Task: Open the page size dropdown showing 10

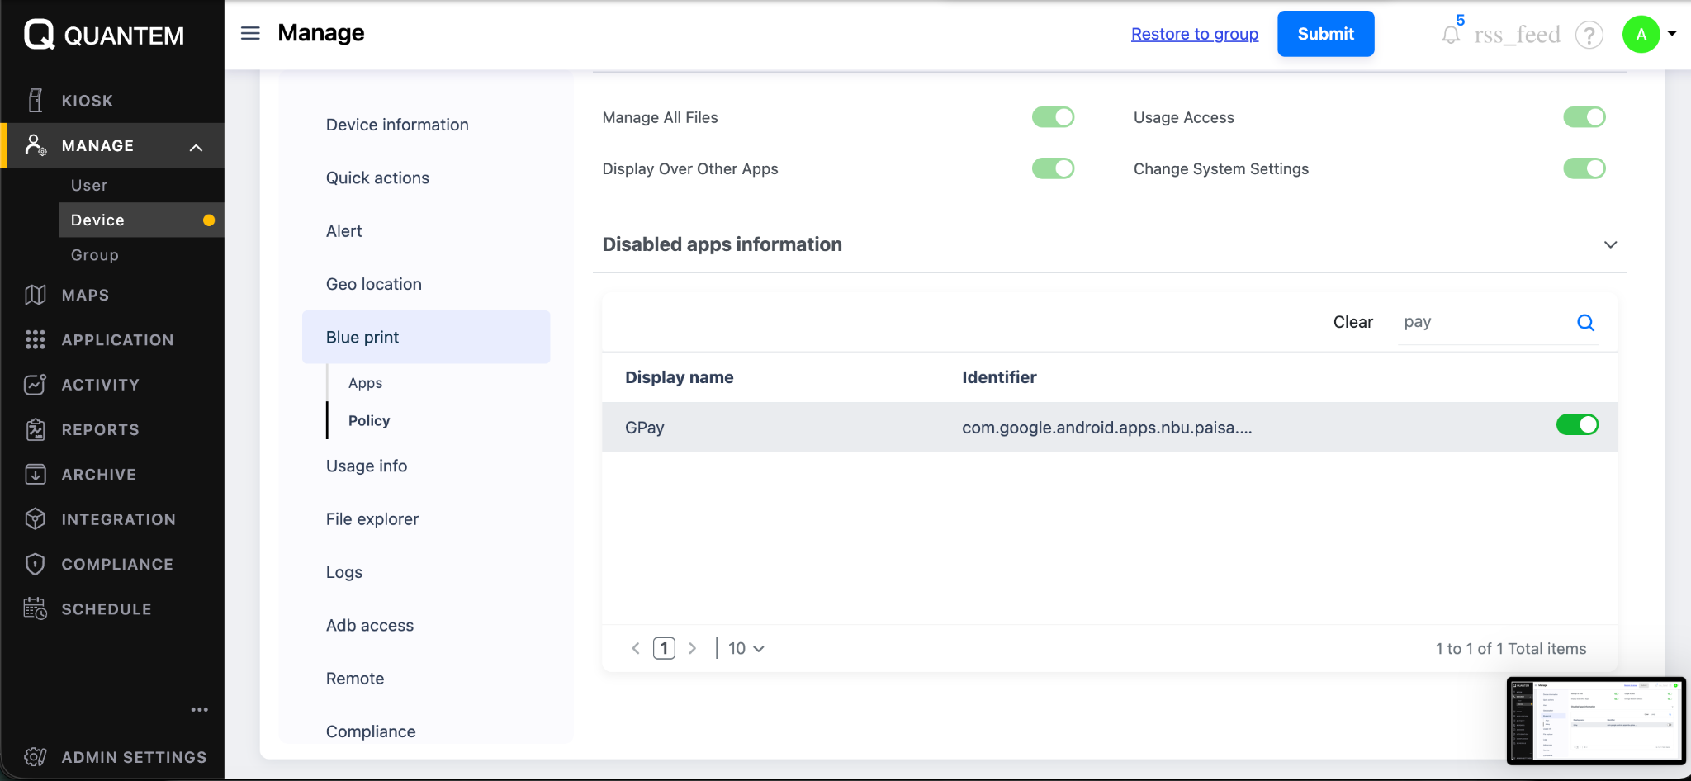Action: 746,649
